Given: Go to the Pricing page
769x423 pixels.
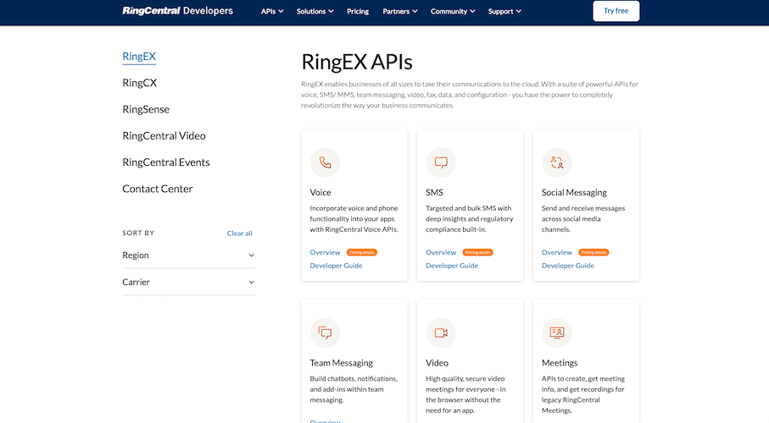Looking at the screenshot, I should point(358,11).
